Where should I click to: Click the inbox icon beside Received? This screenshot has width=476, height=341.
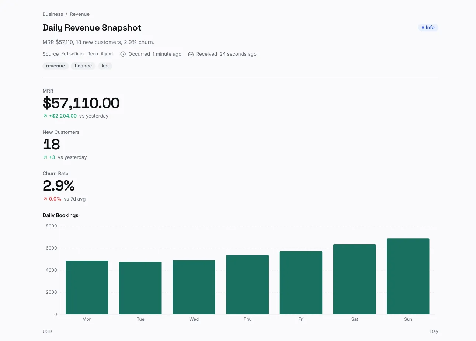tap(191, 54)
